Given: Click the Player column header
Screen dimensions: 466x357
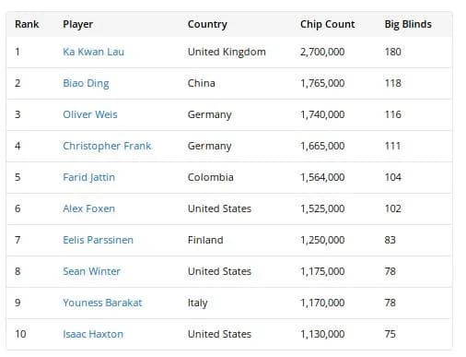Looking at the screenshot, I should click(x=77, y=24).
